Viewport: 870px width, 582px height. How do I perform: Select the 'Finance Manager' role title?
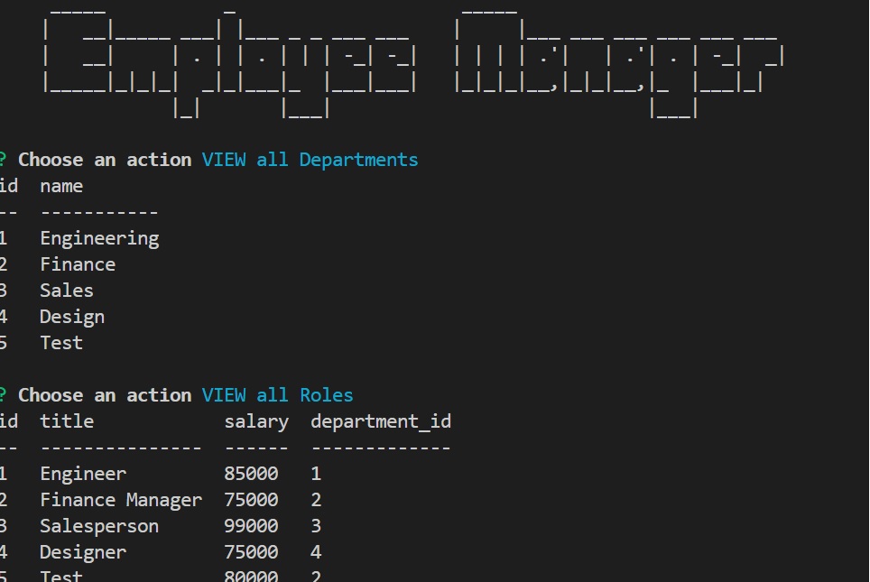121,500
